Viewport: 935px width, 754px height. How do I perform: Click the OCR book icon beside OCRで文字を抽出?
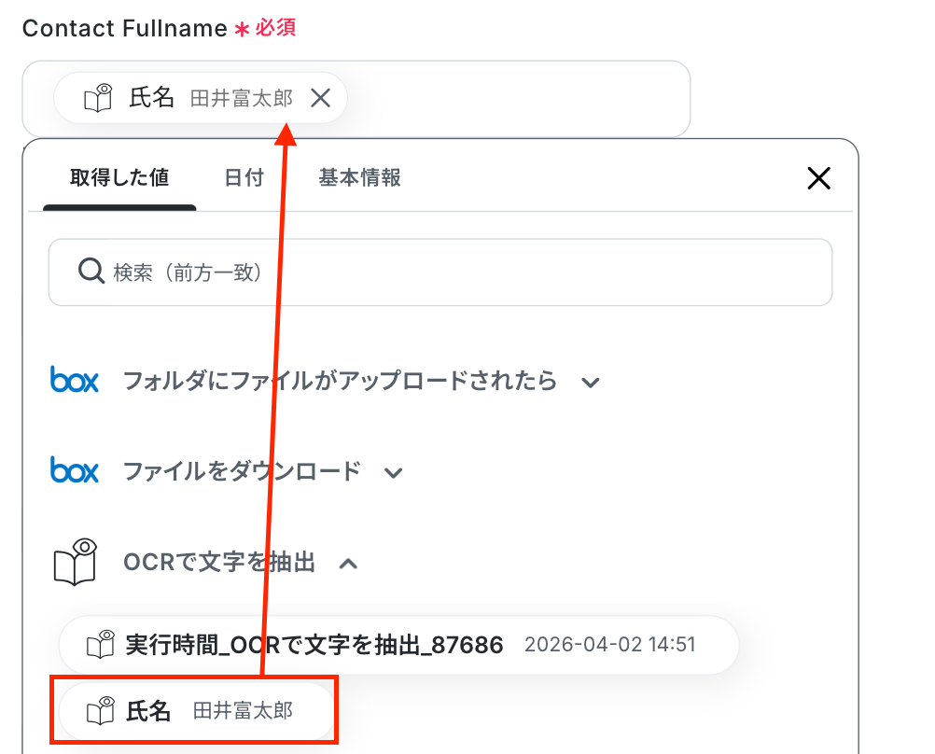[x=76, y=562]
